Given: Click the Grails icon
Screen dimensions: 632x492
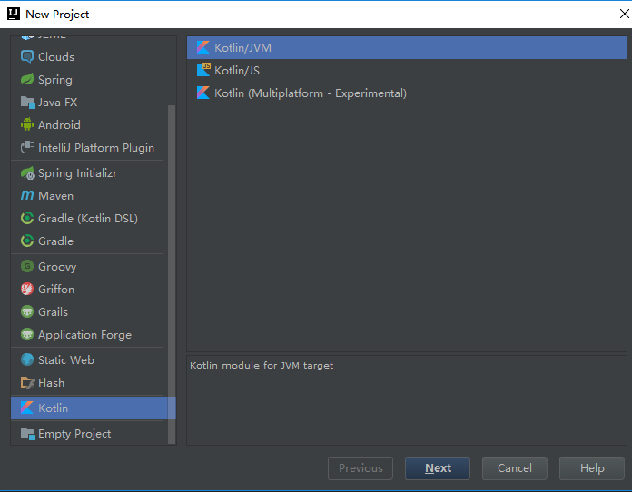Looking at the screenshot, I should [27, 311].
